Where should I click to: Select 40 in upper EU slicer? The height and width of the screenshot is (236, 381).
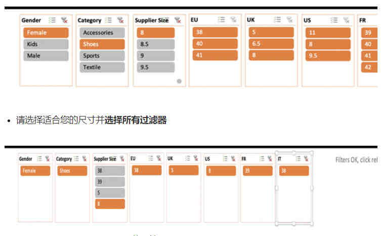[x=215, y=43]
